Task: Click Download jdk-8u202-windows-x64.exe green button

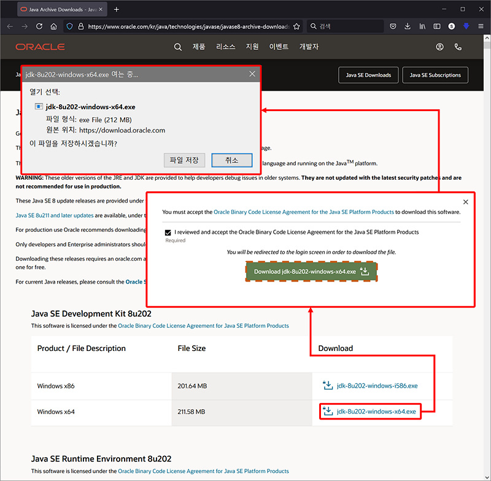Action: [311, 272]
